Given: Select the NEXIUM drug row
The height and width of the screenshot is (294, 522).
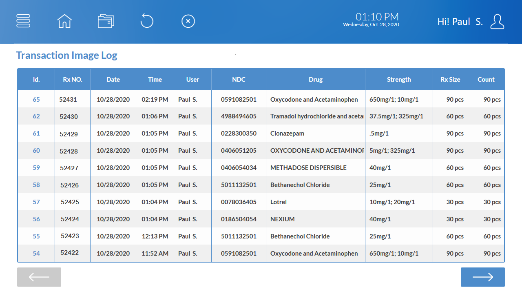Looking at the screenshot, I should [x=282, y=219].
